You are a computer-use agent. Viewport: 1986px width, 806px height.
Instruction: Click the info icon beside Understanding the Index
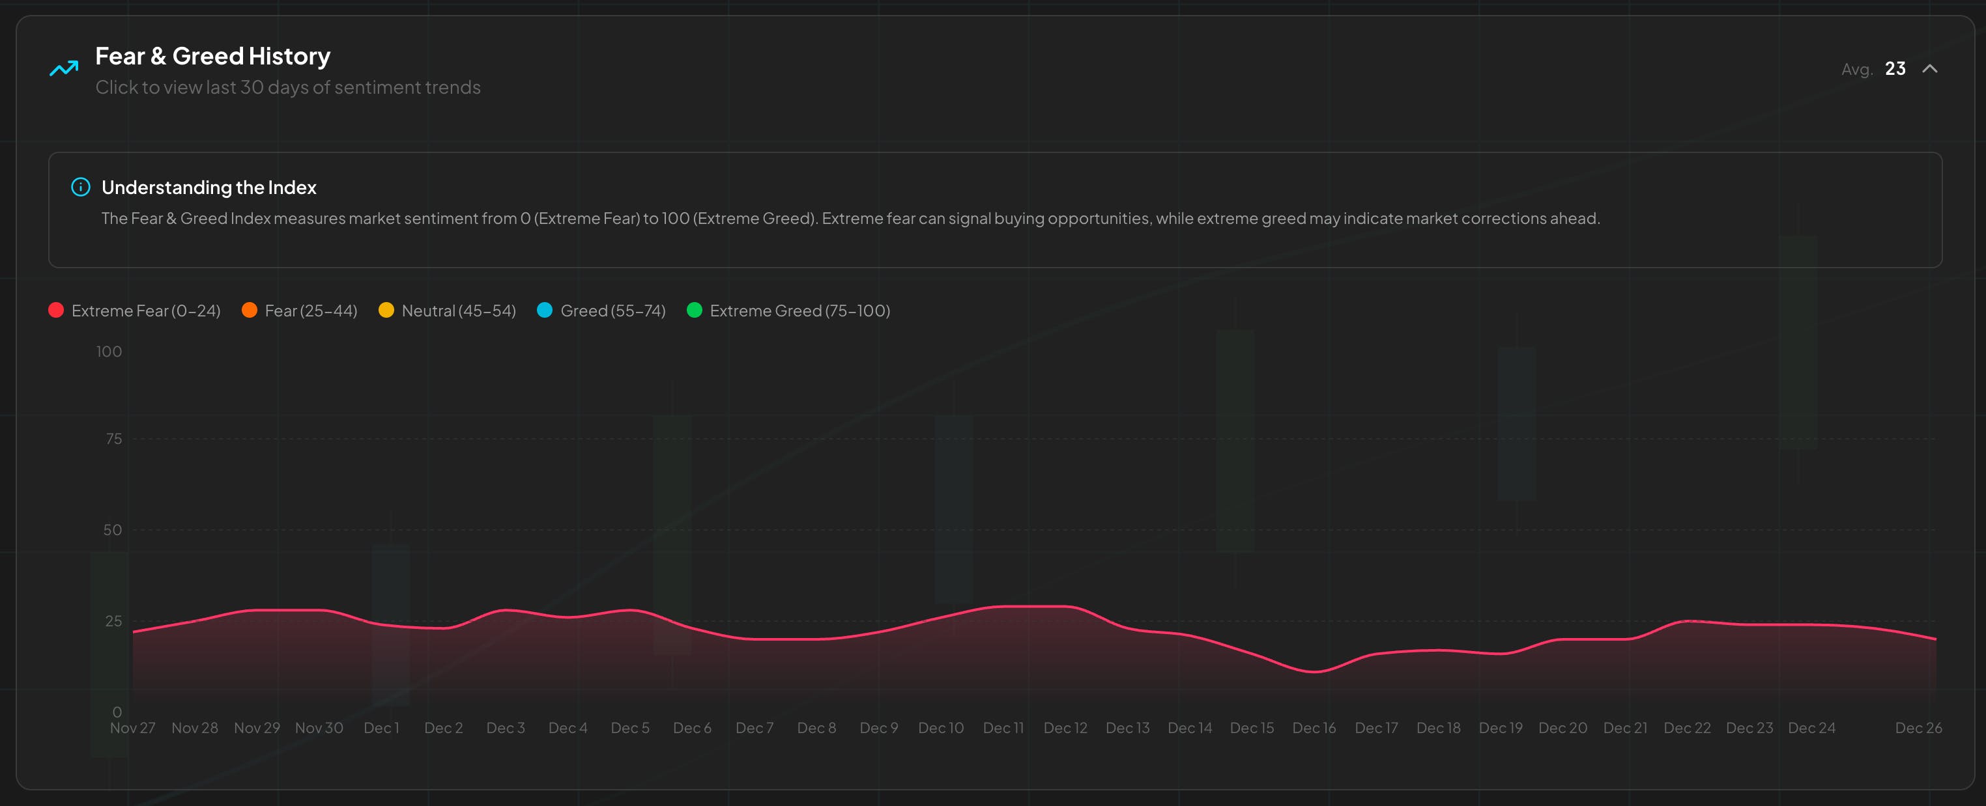point(80,188)
